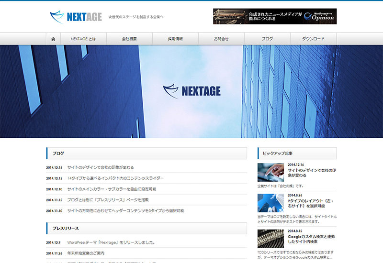
Task: Open press release WordPressテーマ「Nextage」をリリースしました
Action: pyautogui.click(x=111, y=242)
